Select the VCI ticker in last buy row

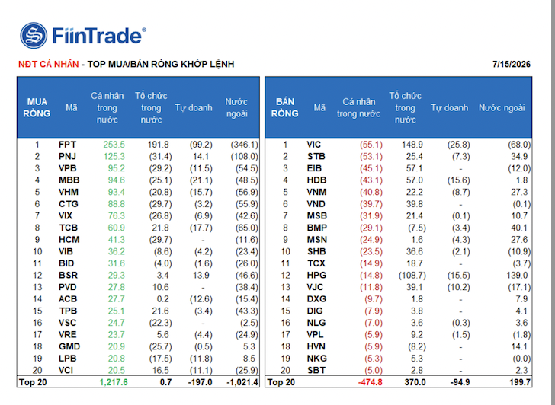pos(66,371)
